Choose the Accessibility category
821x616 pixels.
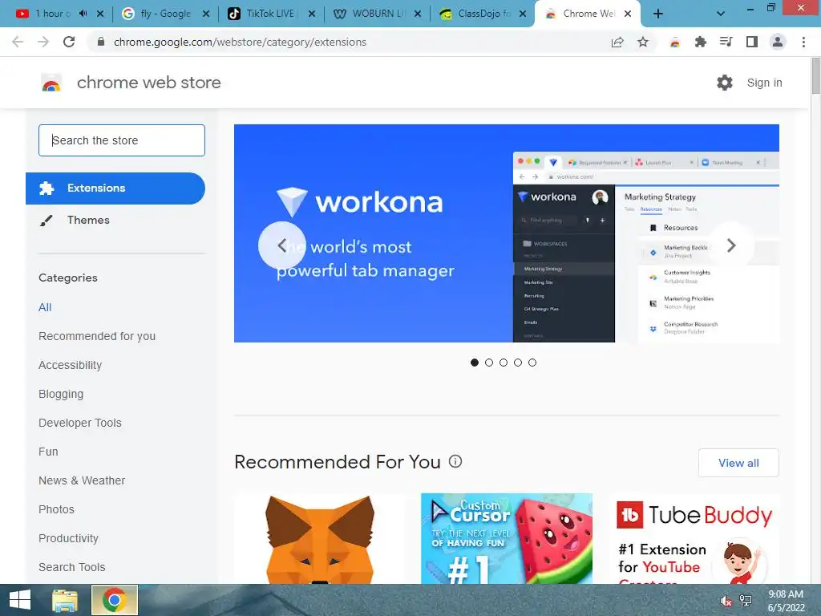coord(71,365)
